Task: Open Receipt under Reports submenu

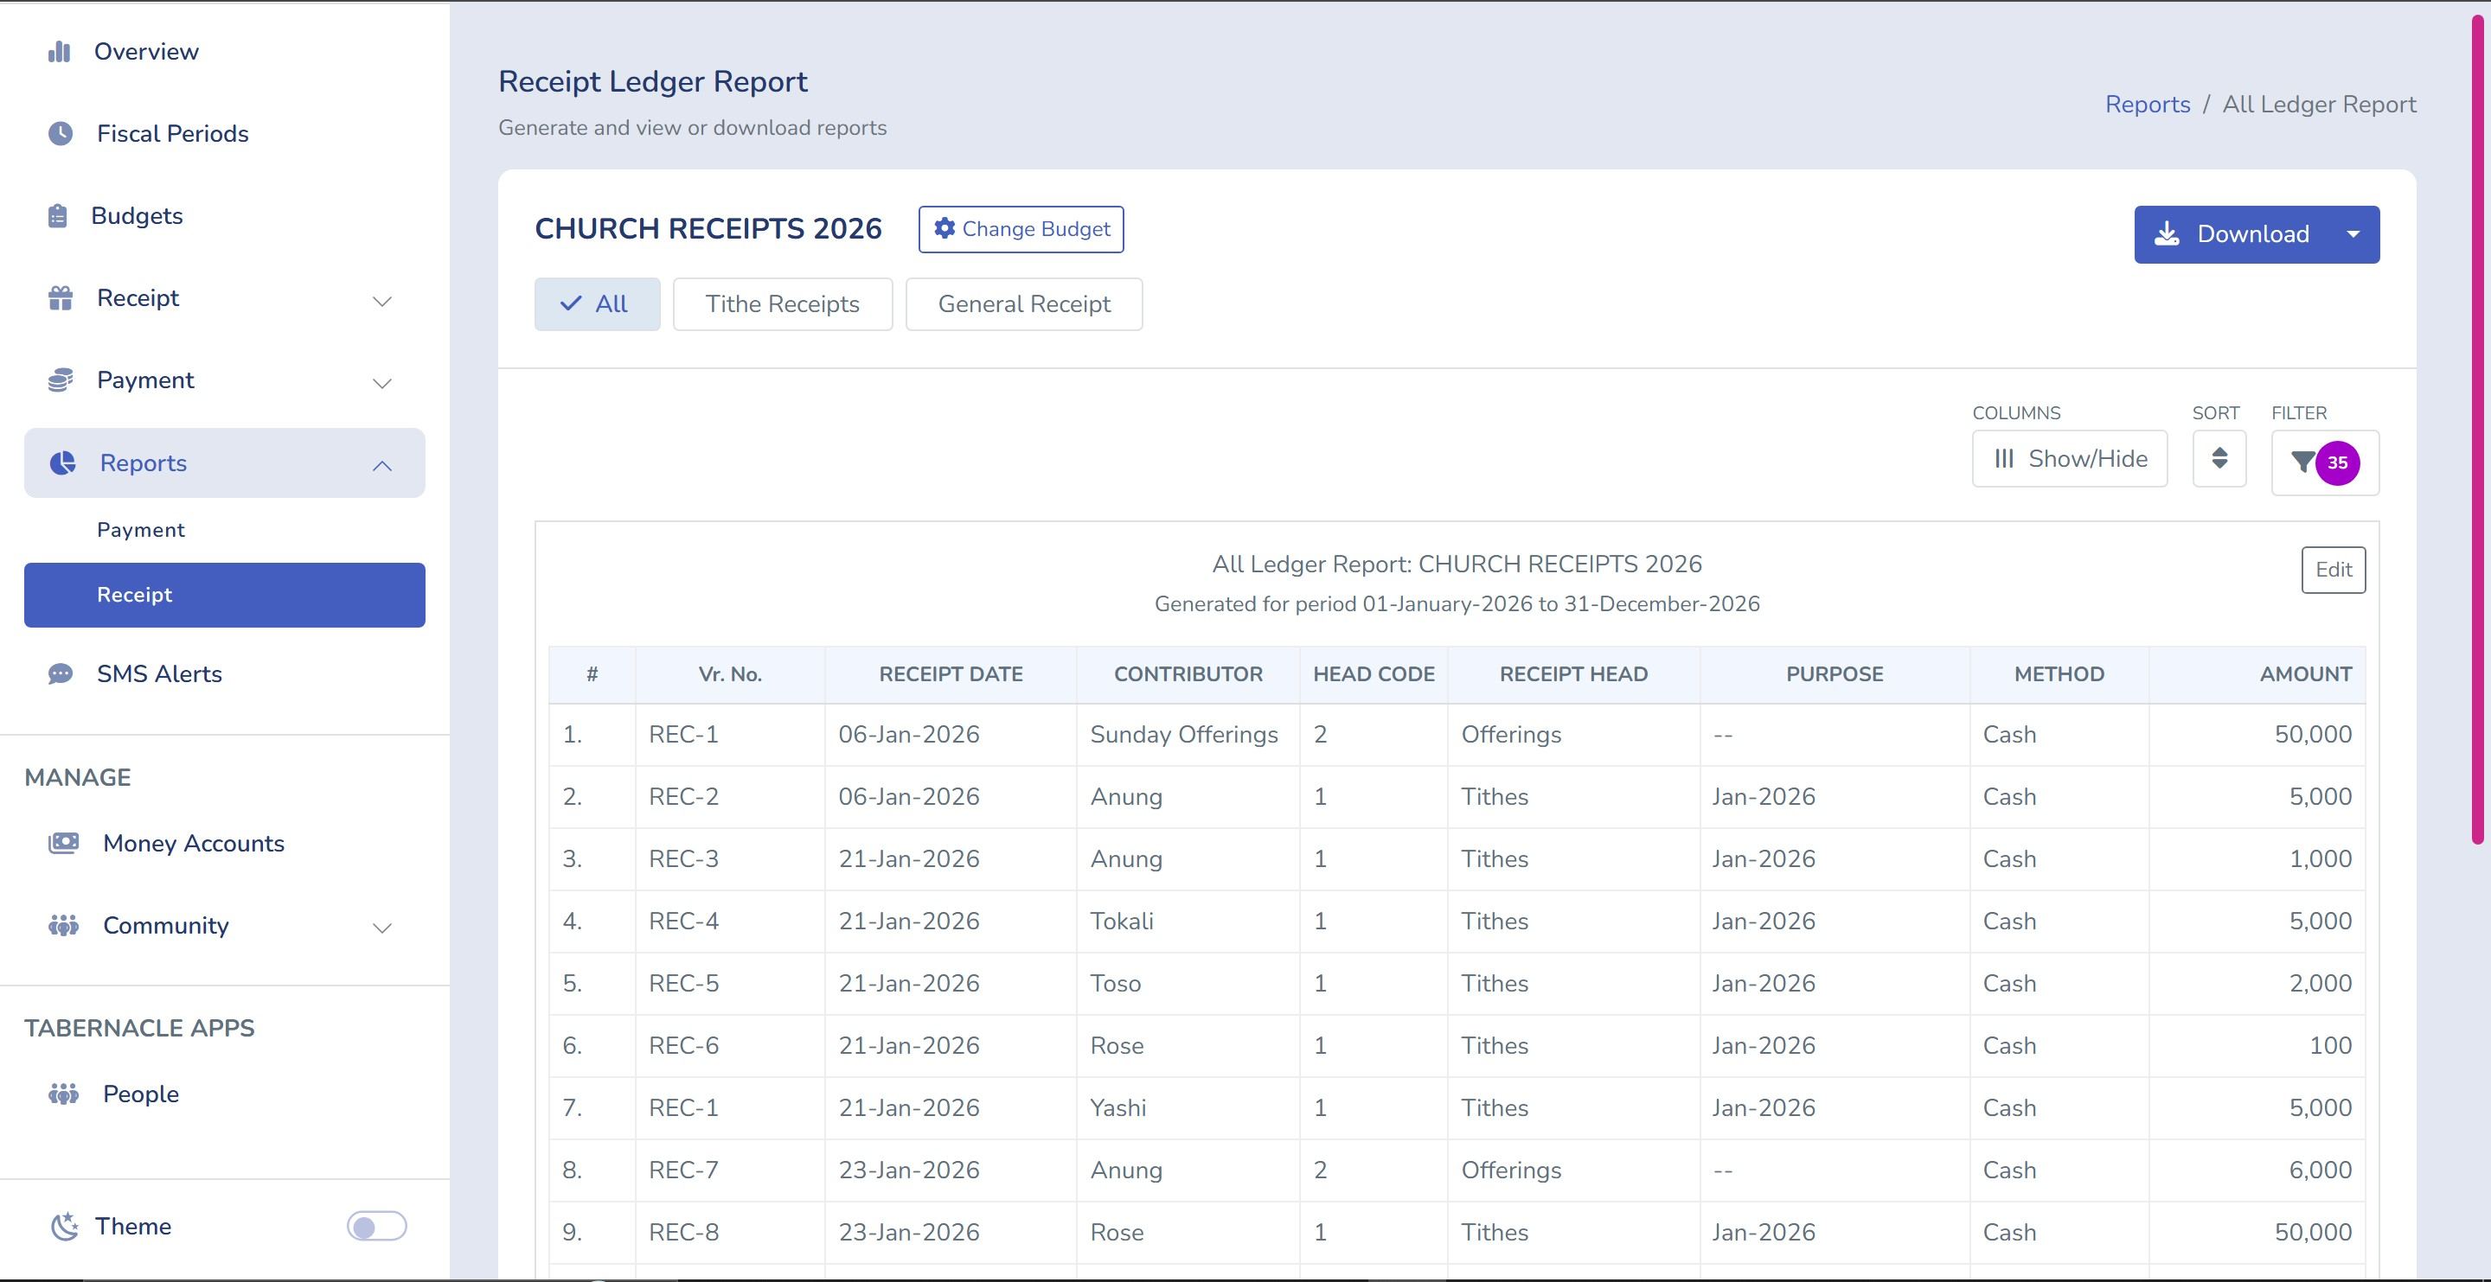Action: pyautogui.click(x=224, y=595)
